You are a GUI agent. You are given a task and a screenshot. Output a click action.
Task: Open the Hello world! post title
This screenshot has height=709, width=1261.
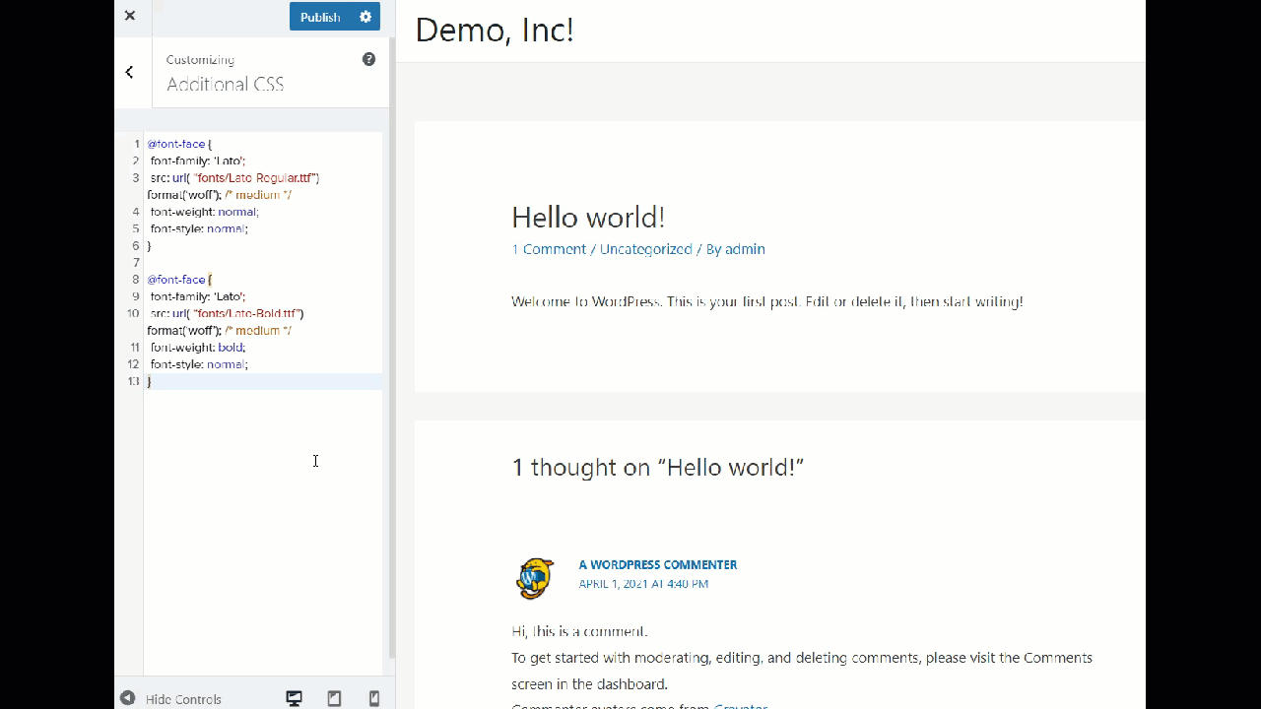click(x=588, y=218)
